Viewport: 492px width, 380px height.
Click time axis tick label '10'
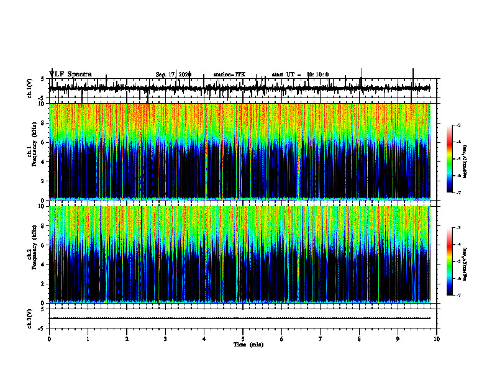pos(437,339)
